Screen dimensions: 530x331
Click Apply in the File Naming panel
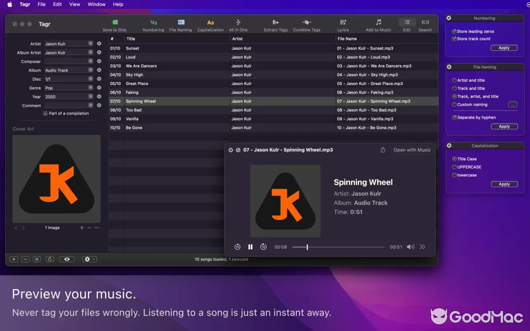[504, 127]
